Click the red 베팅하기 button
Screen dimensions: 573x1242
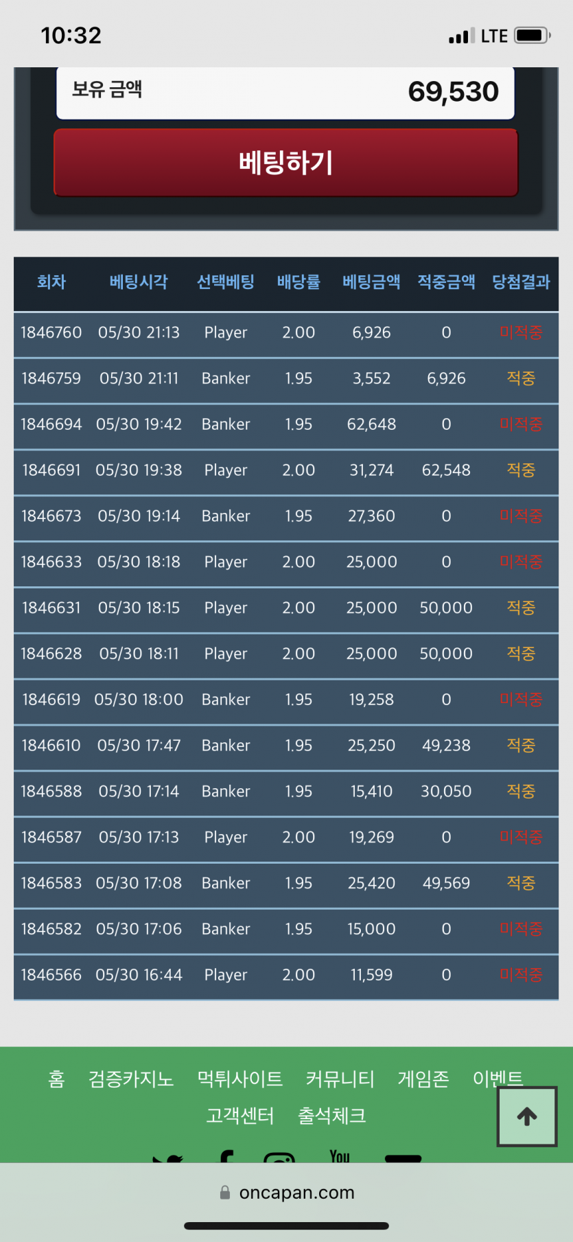(285, 163)
